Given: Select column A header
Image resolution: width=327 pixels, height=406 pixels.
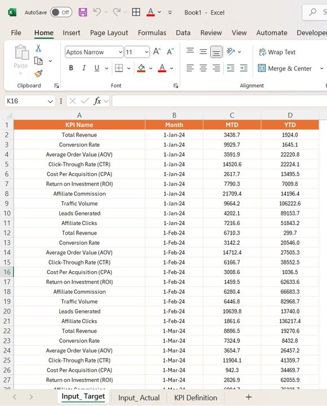Looking at the screenshot, I should point(79,116).
